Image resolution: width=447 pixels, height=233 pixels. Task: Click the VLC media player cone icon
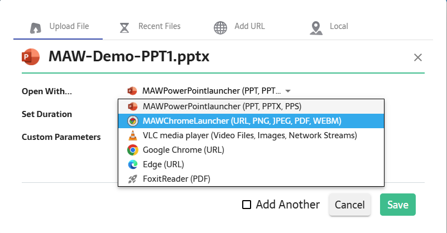tap(132, 135)
